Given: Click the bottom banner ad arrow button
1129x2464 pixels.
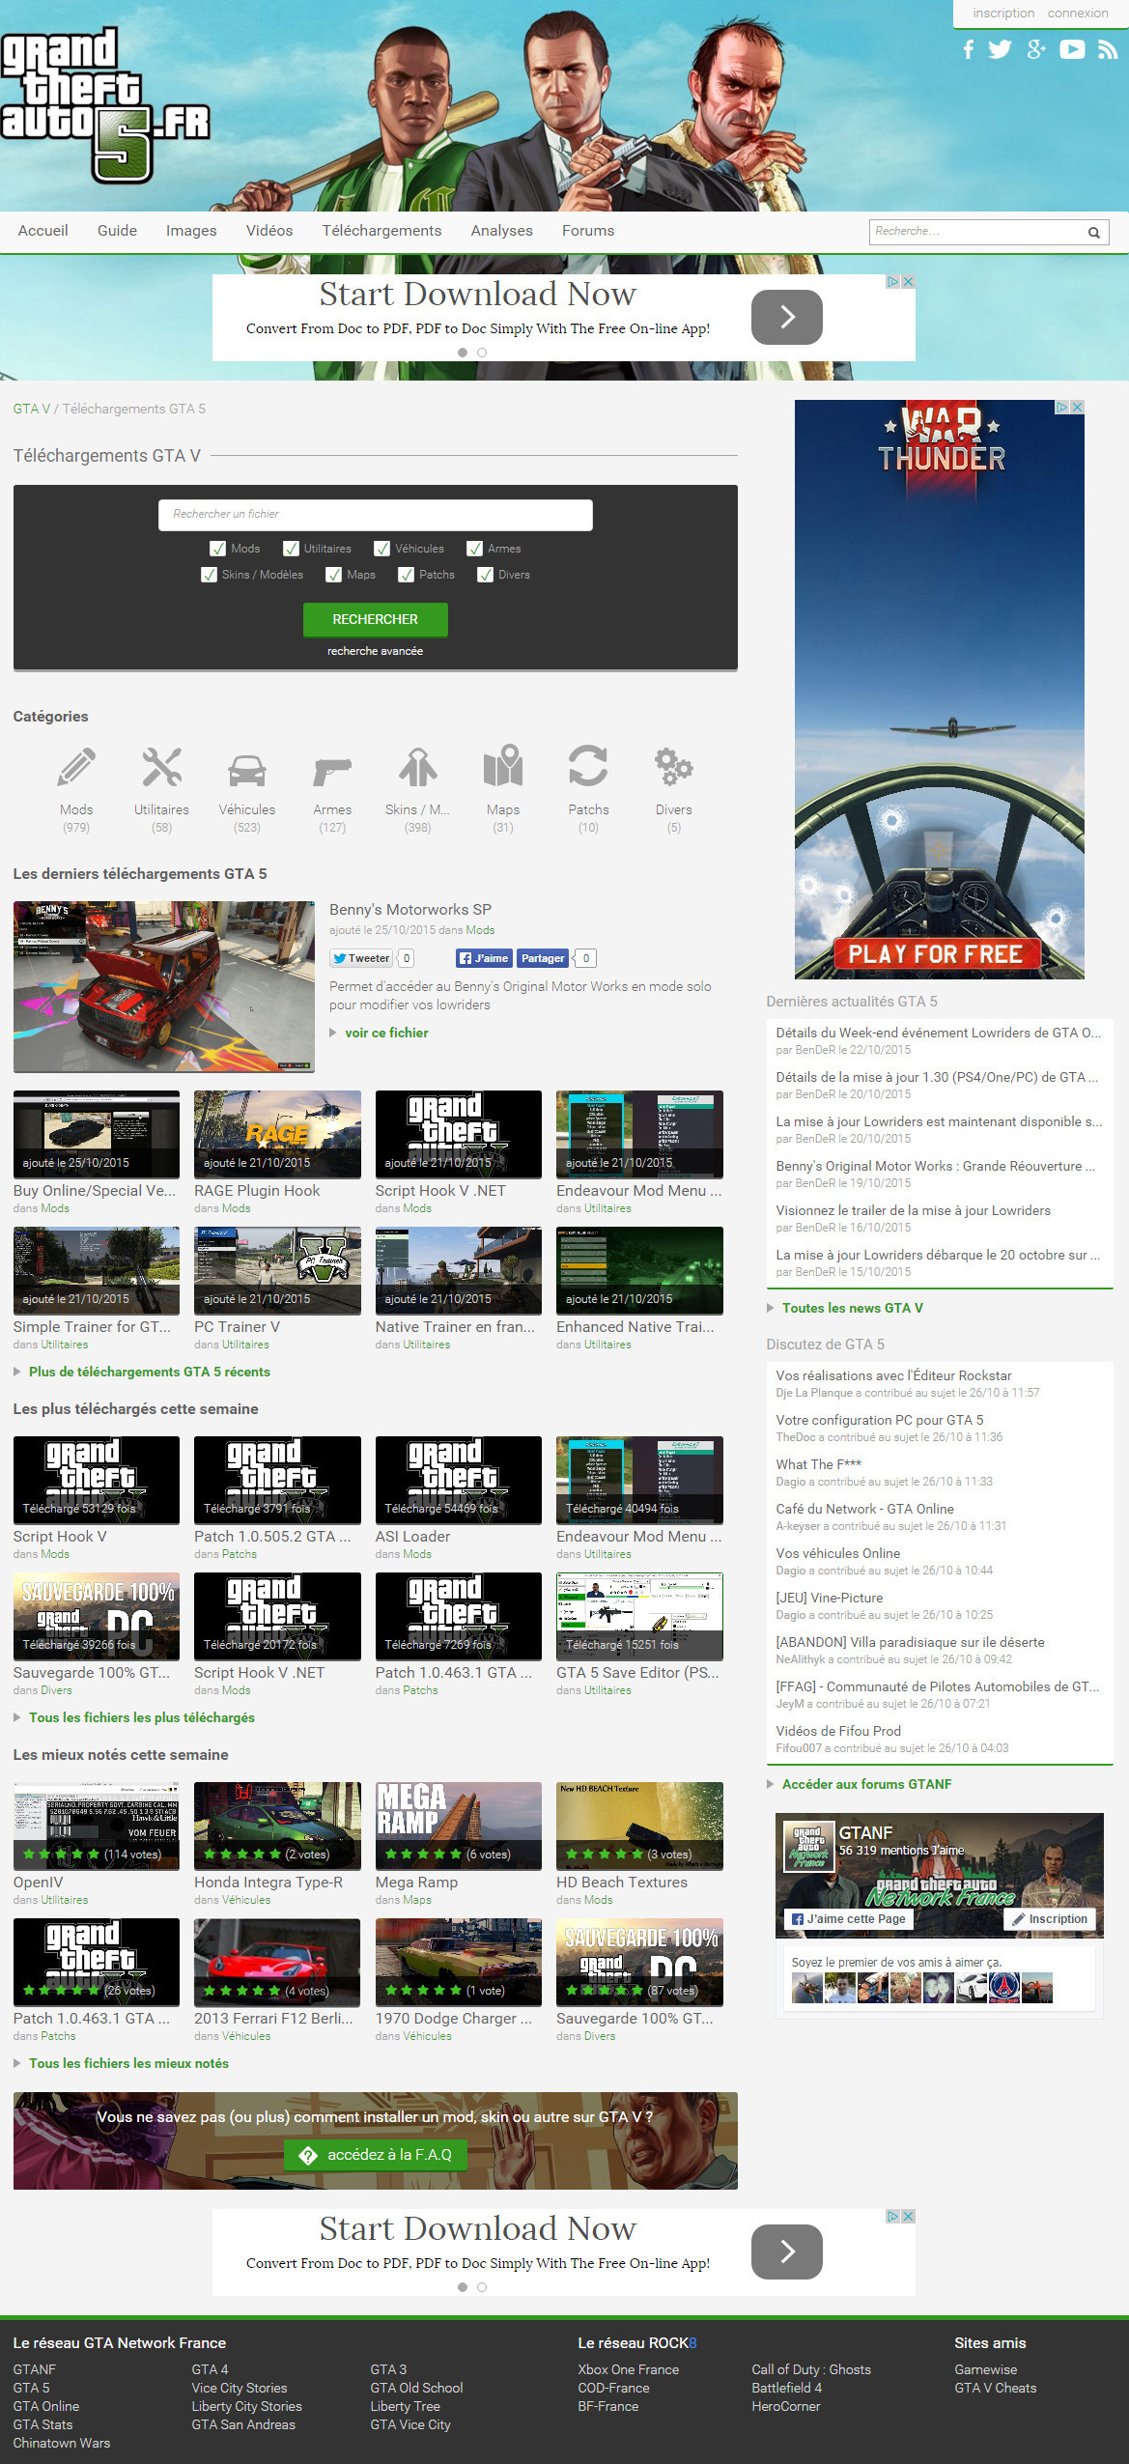Looking at the screenshot, I should (787, 2252).
